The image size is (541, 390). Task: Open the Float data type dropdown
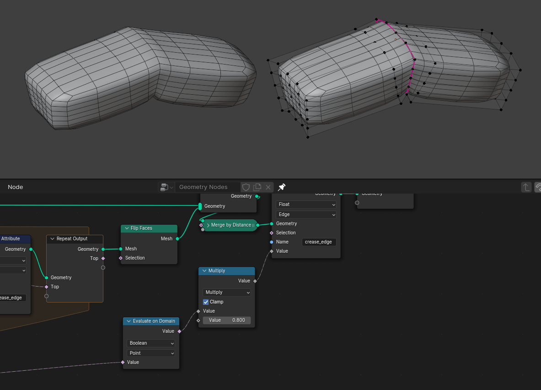point(305,205)
